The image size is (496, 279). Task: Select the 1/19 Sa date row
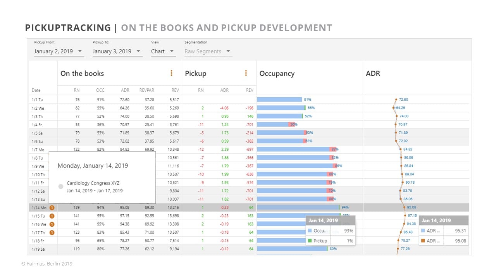[38, 249]
